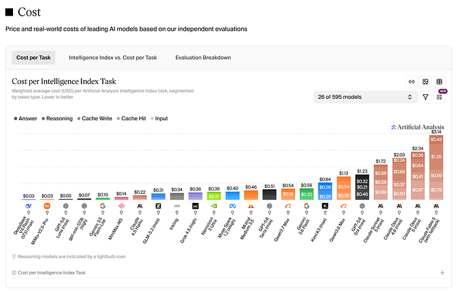456x292 pixels.
Task: Click the Cost per Intelligence Index Task heading
Action: [64, 81]
